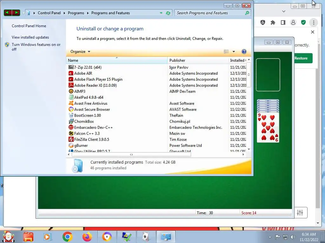Click the horizontal scrollbar thumb

tap(131, 154)
